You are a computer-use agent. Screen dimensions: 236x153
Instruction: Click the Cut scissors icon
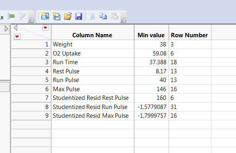92,16
